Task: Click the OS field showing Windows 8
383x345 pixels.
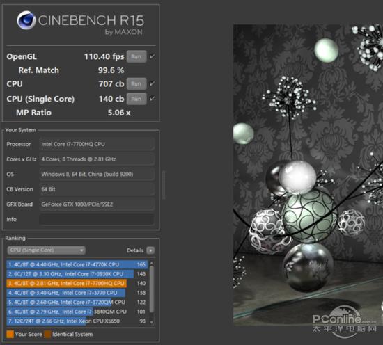Action: point(97,174)
